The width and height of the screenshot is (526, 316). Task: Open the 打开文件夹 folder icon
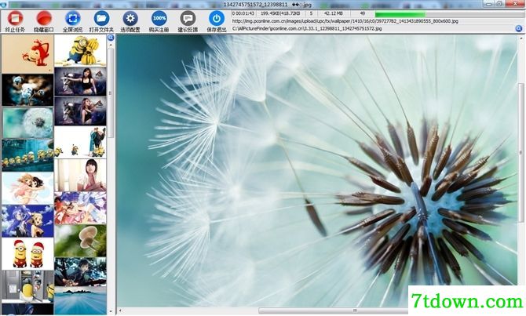(x=101, y=19)
